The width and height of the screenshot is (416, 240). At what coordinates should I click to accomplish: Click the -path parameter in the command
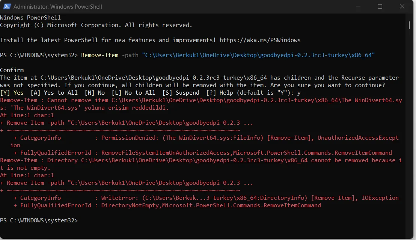130,55
